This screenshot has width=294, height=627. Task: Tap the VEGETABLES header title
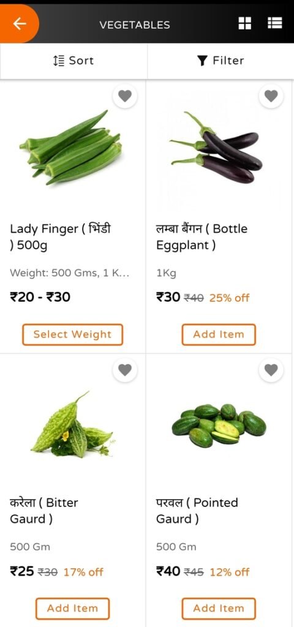[135, 24]
